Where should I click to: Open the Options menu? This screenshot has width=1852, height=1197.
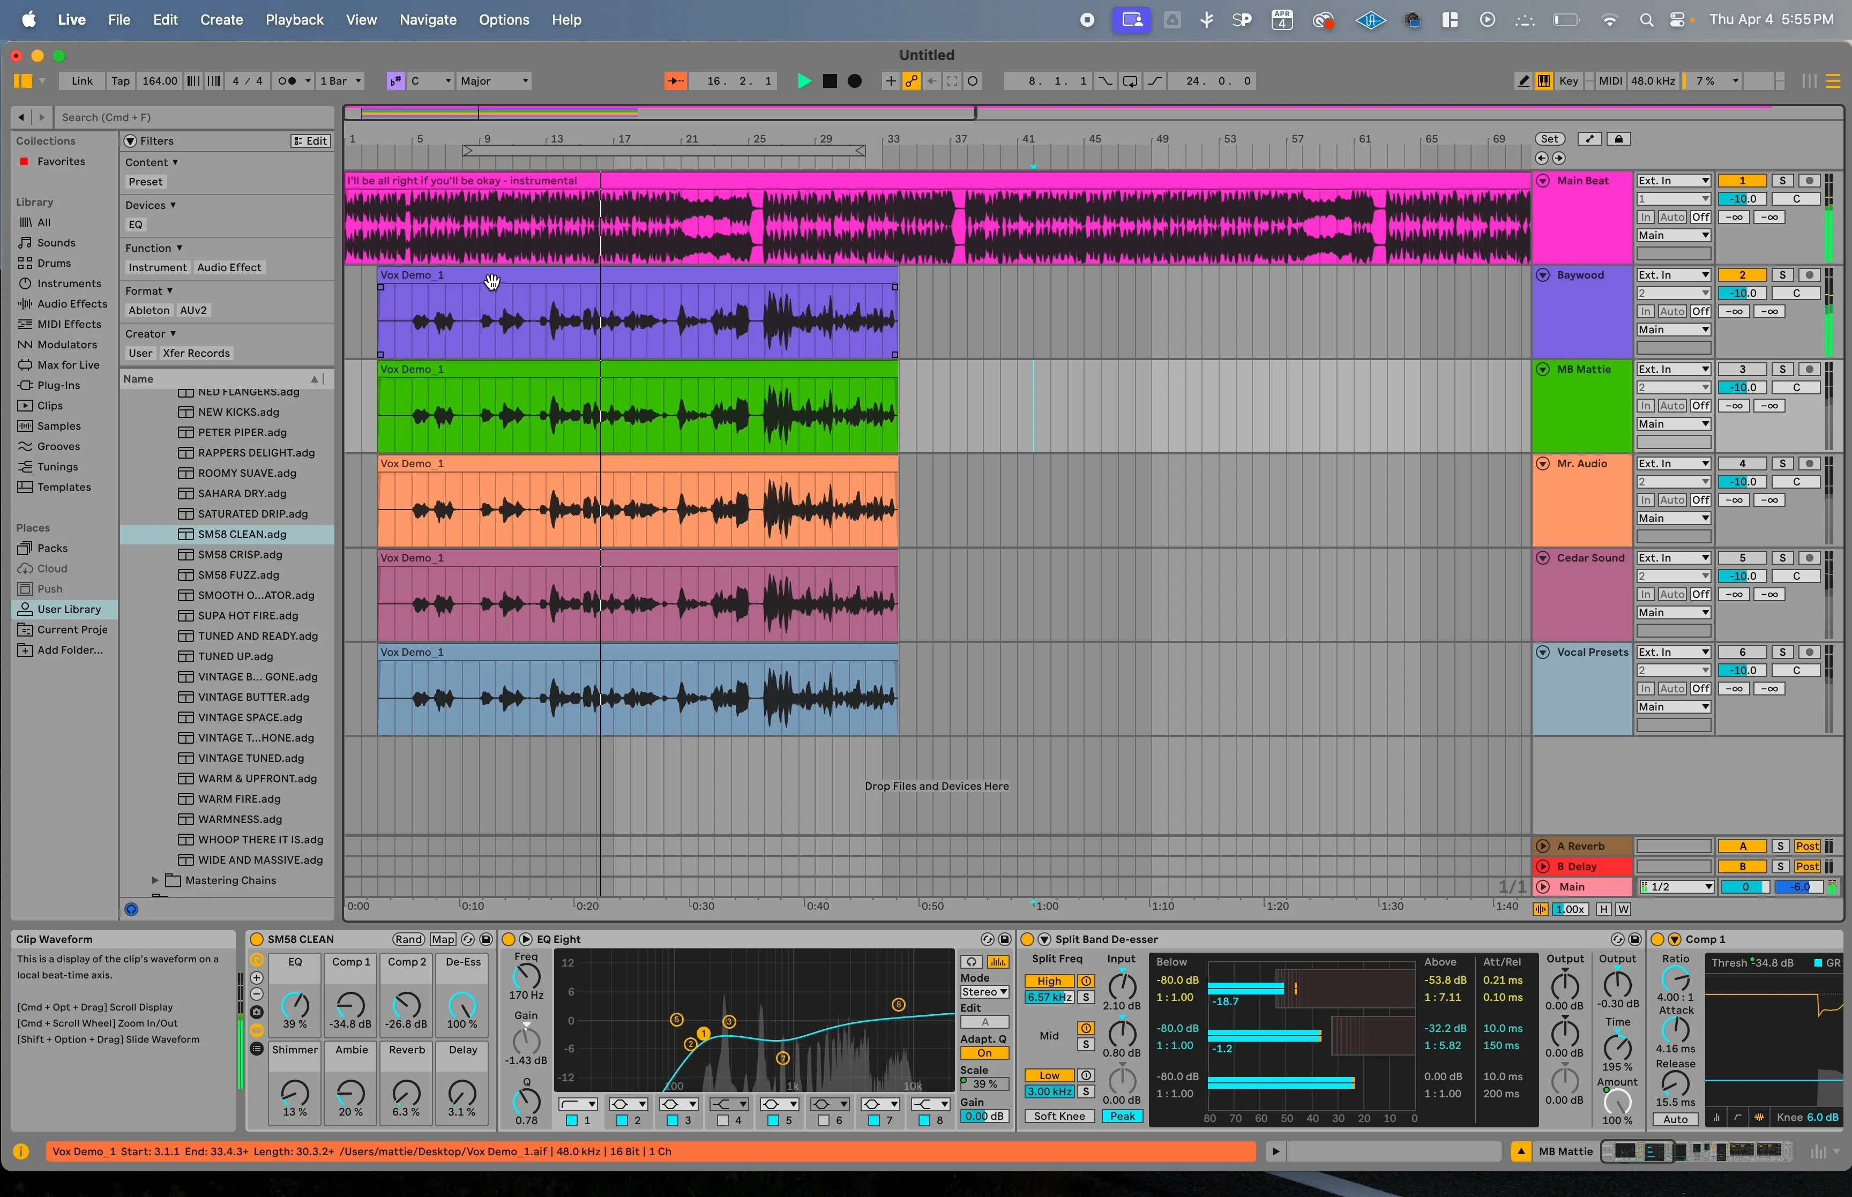(x=504, y=20)
